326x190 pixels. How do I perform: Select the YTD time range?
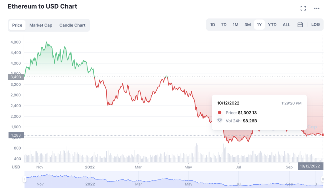(272, 25)
